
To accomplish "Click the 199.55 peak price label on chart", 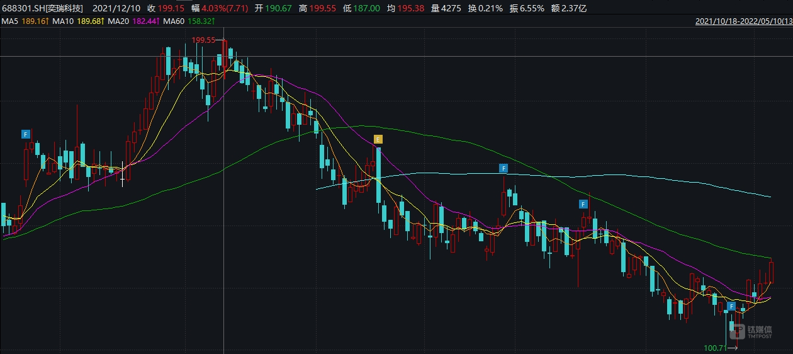I will click(x=204, y=40).
